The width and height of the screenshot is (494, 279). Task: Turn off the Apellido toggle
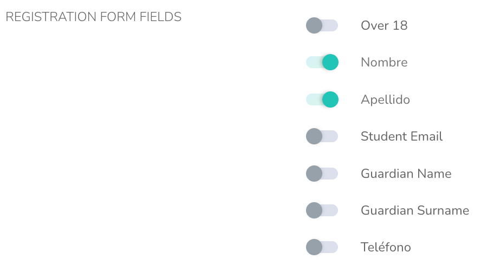[x=322, y=99]
